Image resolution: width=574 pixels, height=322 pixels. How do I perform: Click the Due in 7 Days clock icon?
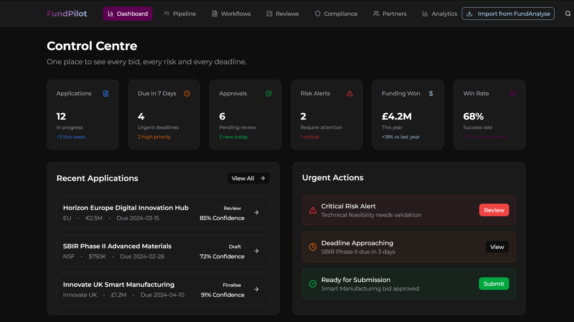click(x=187, y=93)
